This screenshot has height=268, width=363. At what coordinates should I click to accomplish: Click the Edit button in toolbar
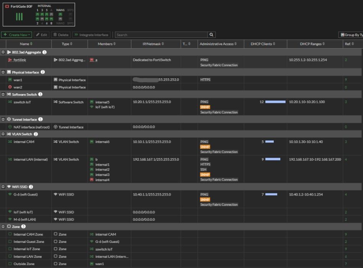tap(42, 35)
